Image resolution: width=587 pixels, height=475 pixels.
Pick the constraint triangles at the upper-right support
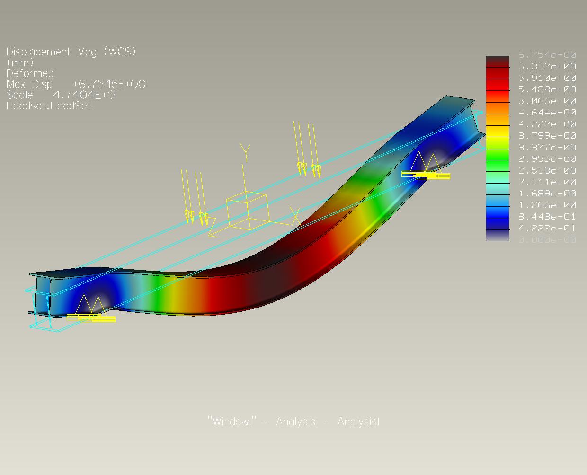pyautogui.click(x=426, y=166)
